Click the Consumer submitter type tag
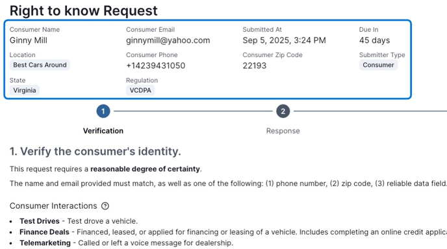The image size is (447, 249). click(378, 65)
